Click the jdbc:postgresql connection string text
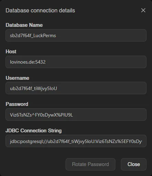Image resolution: width=152 pixels, height=176 pixels. pyautogui.click(x=76, y=142)
